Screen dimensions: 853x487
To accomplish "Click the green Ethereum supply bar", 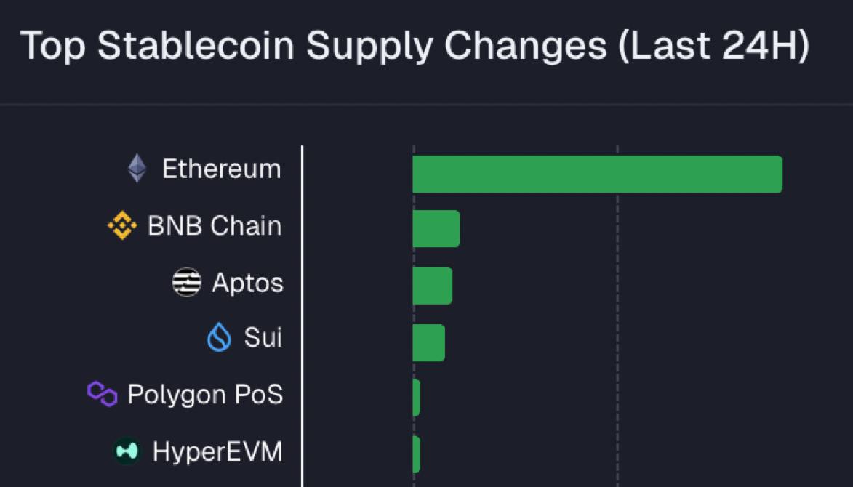I will click(597, 174).
